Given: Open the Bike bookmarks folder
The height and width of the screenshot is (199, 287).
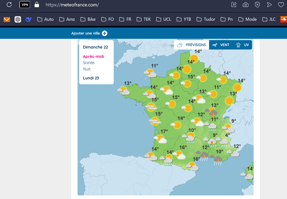Looking at the screenshot, I should 88,19.
